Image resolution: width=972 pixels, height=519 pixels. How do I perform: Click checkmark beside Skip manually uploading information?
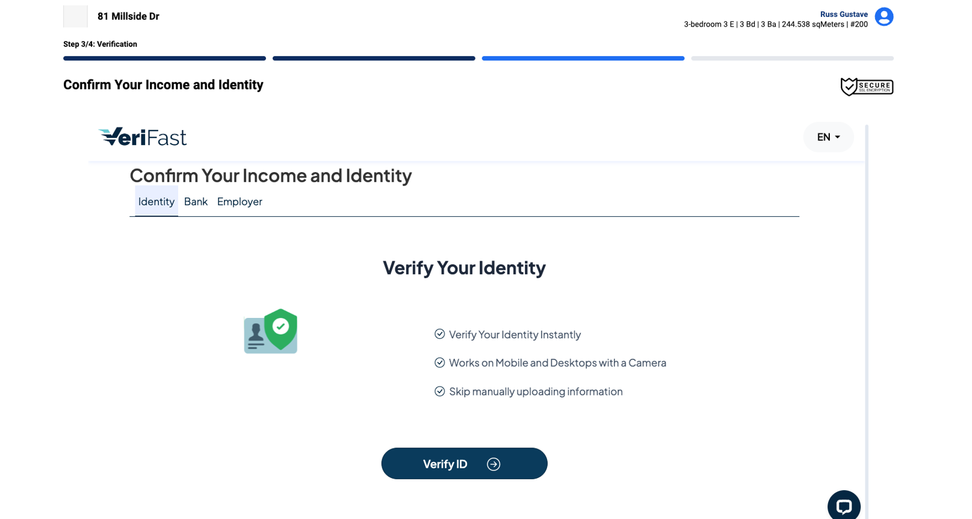point(439,391)
